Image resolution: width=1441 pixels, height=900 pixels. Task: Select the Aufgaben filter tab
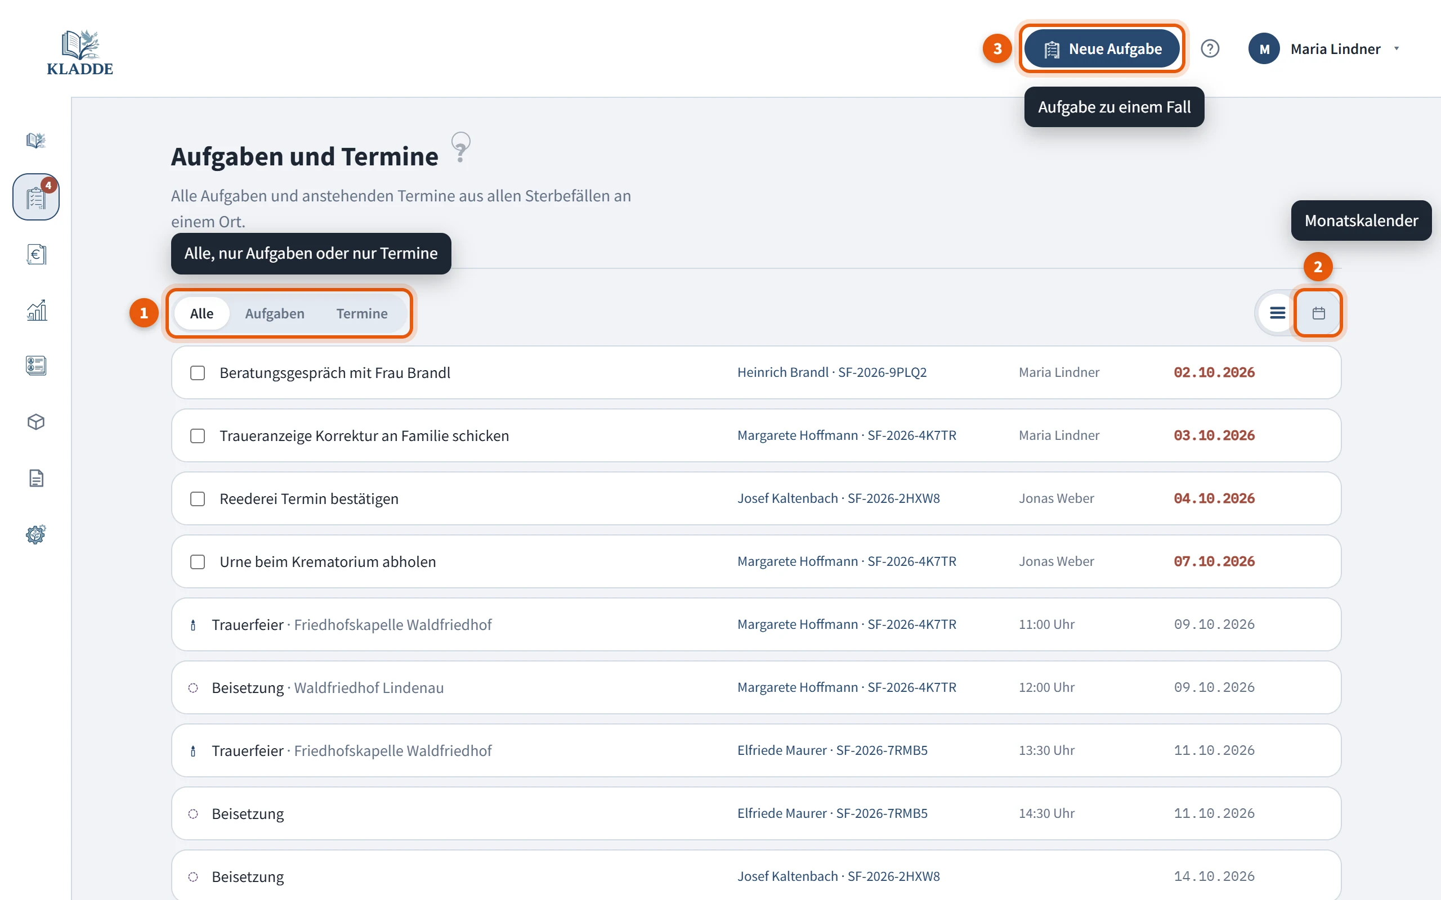click(x=275, y=314)
